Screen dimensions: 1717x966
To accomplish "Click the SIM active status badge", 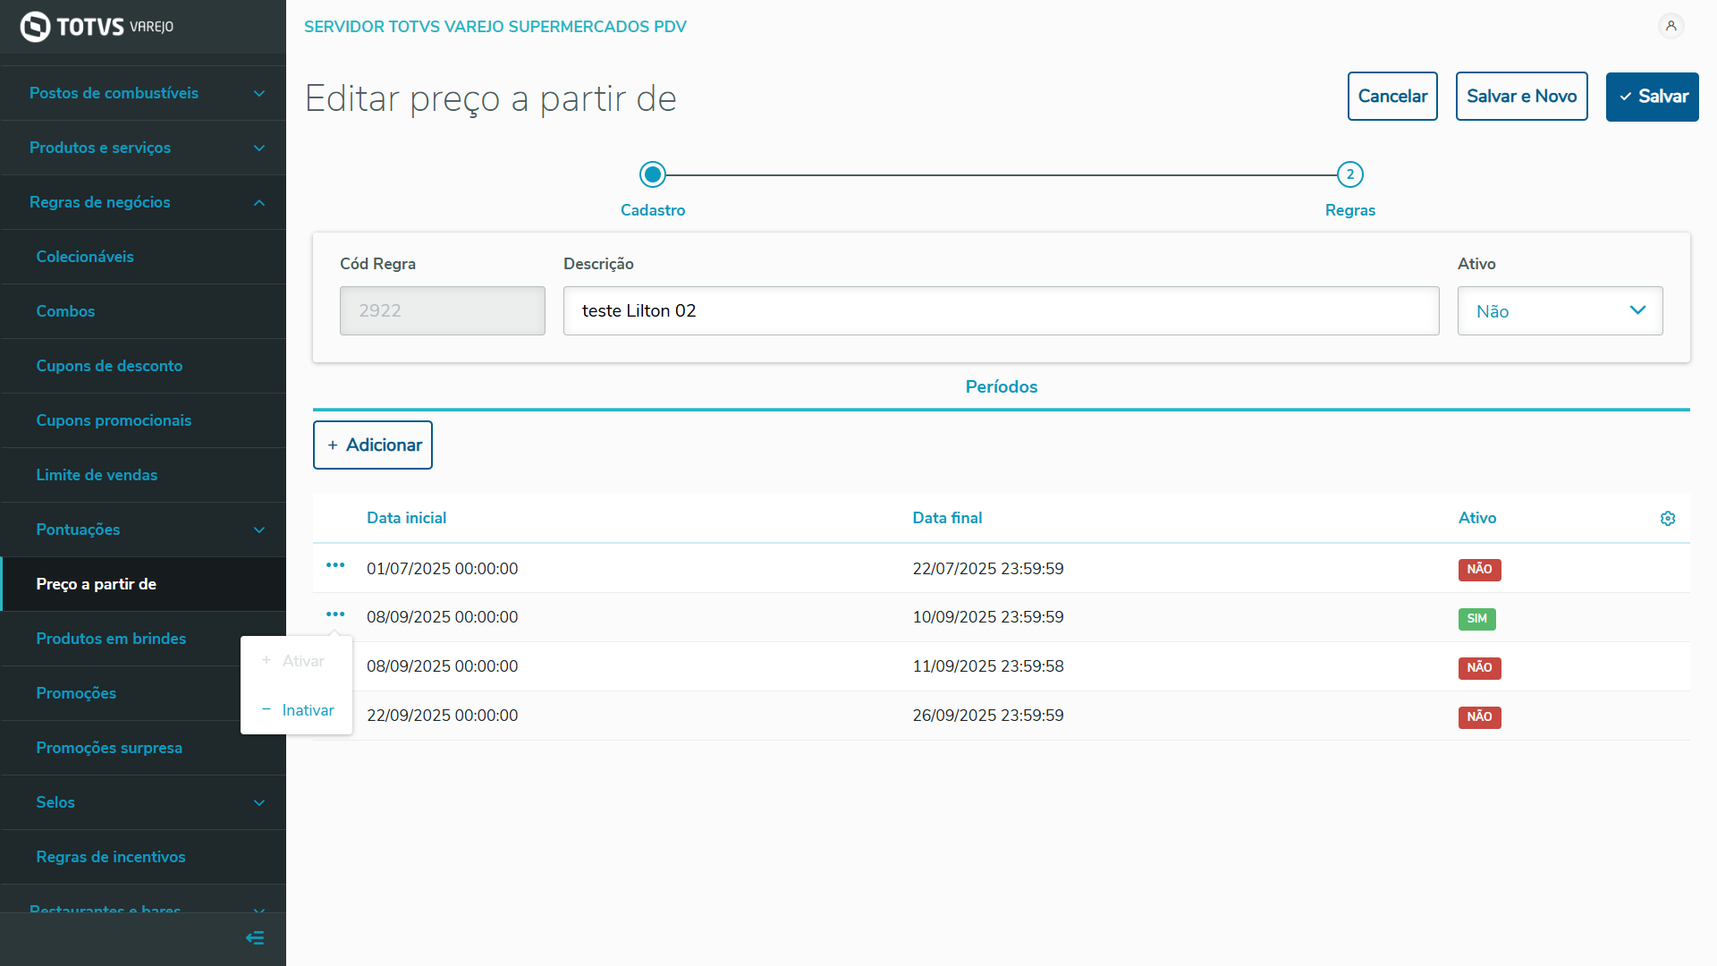I will click(1476, 619).
